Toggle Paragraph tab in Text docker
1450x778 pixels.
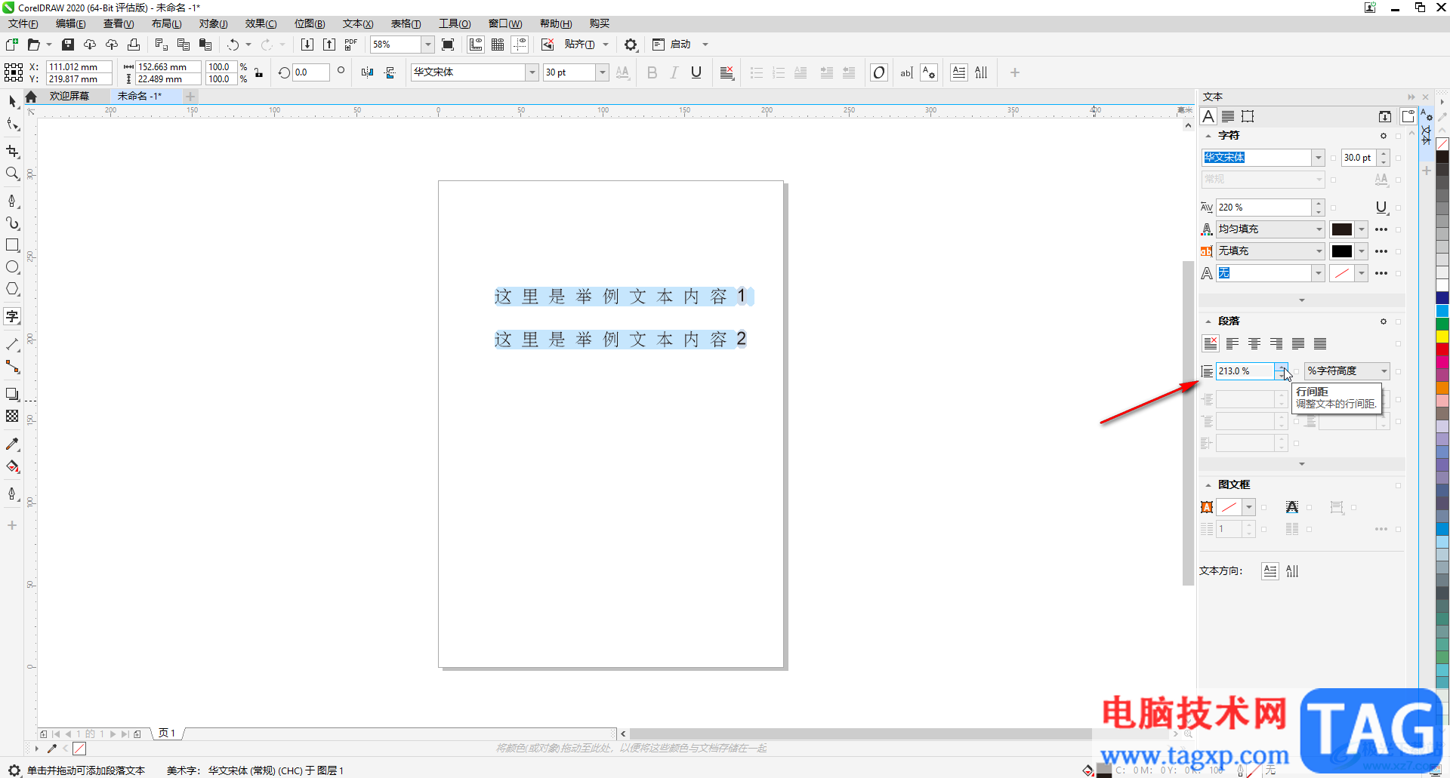pos(1228,116)
